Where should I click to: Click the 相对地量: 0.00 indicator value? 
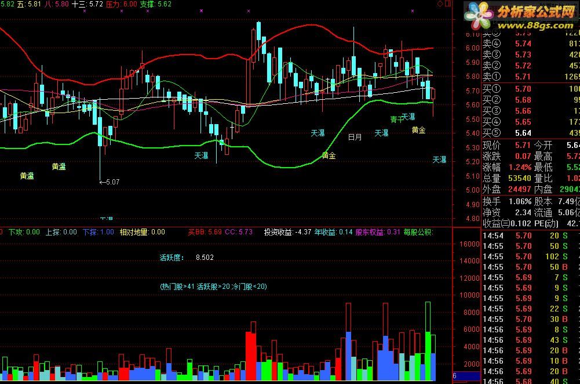coord(143,232)
